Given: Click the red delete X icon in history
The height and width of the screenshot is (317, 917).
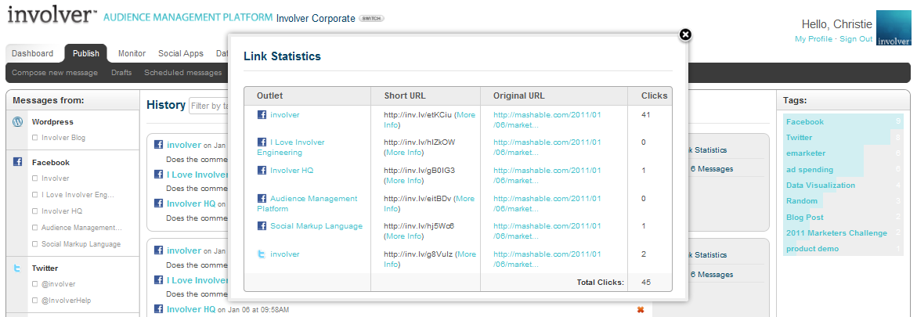Looking at the screenshot, I should (x=641, y=309).
